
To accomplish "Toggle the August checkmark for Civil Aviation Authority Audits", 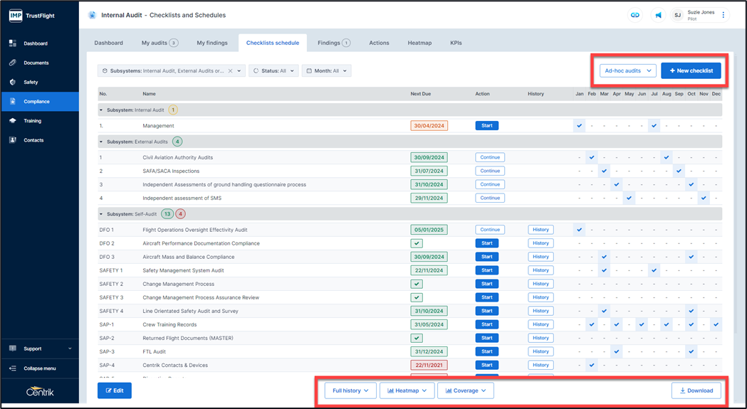I will tap(666, 157).
